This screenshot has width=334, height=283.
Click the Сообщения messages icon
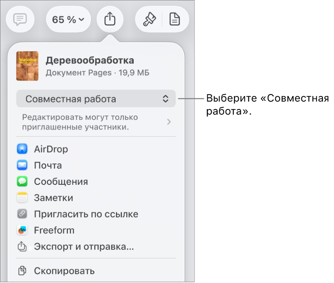pyautogui.click(x=22, y=181)
